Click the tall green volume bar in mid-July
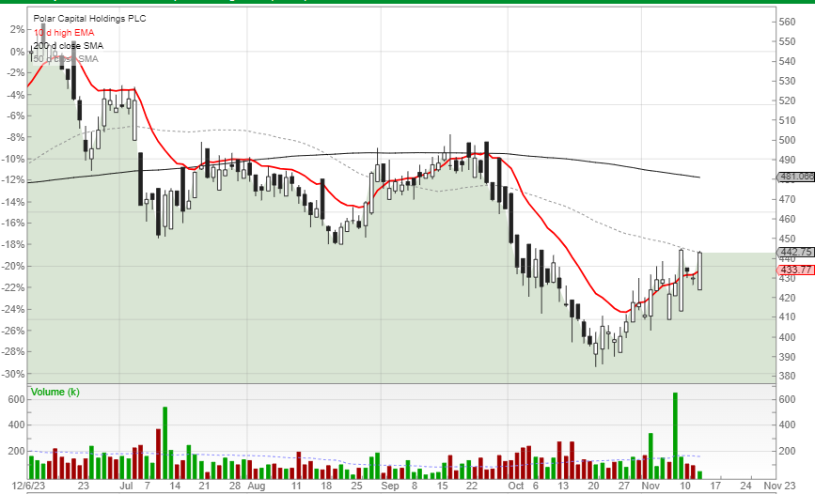The width and height of the screenshot is (815, 494). (165, 442)
